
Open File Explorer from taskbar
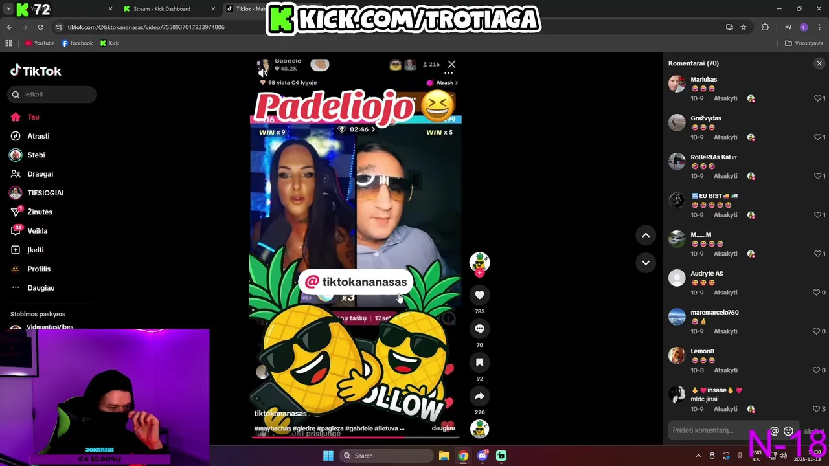(x=444, y=456)
